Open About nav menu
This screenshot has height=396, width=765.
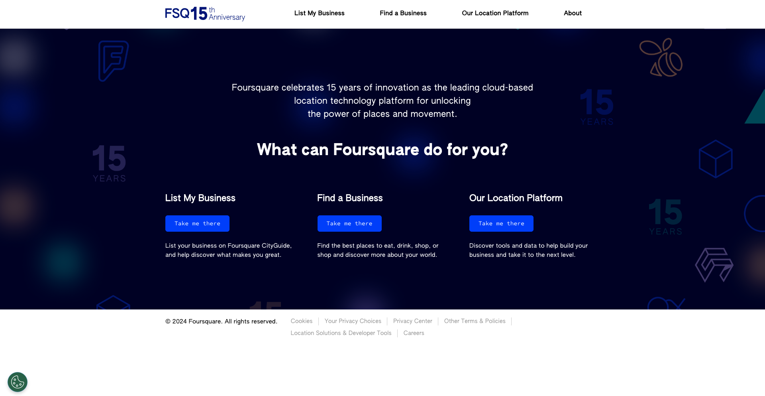point(573,13)
